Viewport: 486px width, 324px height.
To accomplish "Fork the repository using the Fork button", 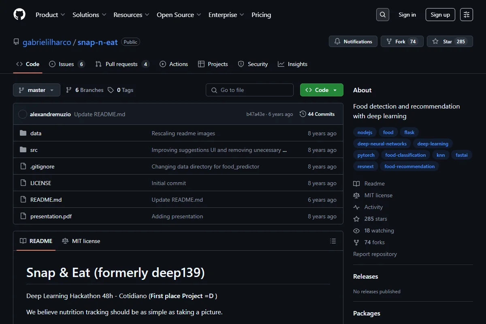I will pyautogui.click(x=402, y=41).
